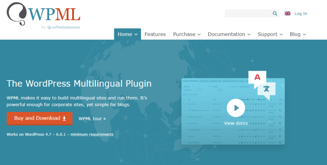The width and height of the screenshot is (327, 165).
Task: Click the search magnifier icon
Action: coord(275,14)
